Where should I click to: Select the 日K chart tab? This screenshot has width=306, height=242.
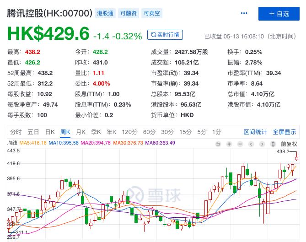click(50, 132)
